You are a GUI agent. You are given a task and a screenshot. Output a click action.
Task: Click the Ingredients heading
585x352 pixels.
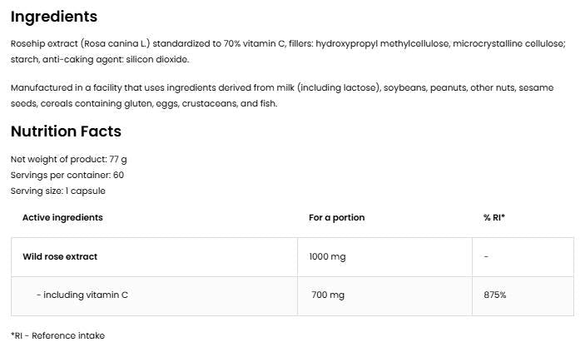click(54, 17)
